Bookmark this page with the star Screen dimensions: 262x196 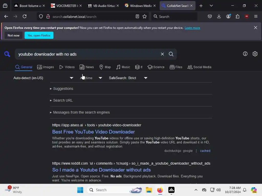145,16
